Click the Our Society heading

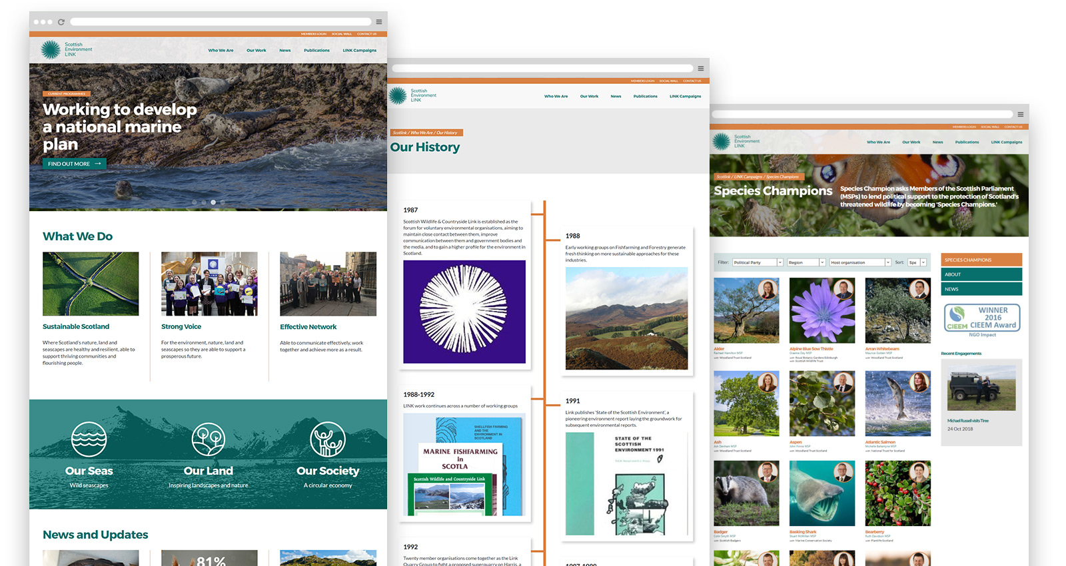pyautogui.click(x=328, y=471)
